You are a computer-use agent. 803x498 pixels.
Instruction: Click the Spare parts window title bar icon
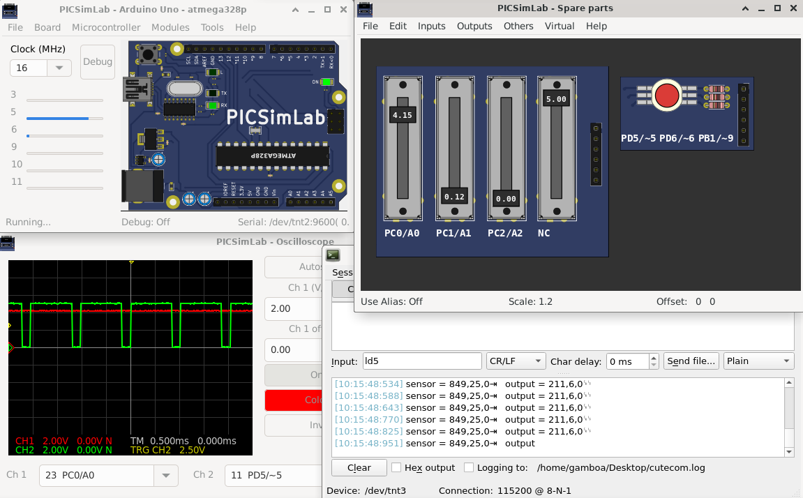(x=363, y=8)
